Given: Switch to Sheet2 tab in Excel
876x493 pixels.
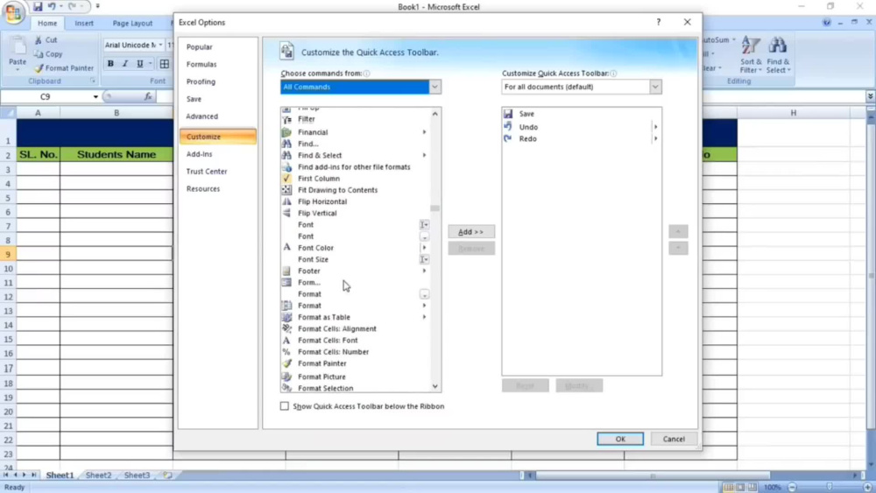Looking at the screenshot, I should pos(98,475).
